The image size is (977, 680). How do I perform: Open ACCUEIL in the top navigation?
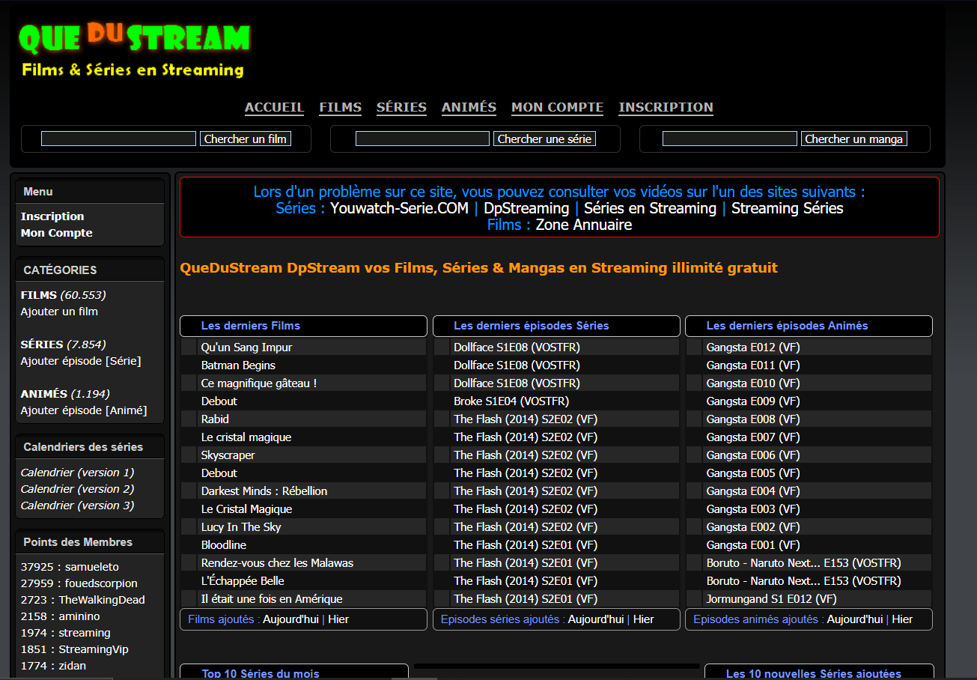274,107
